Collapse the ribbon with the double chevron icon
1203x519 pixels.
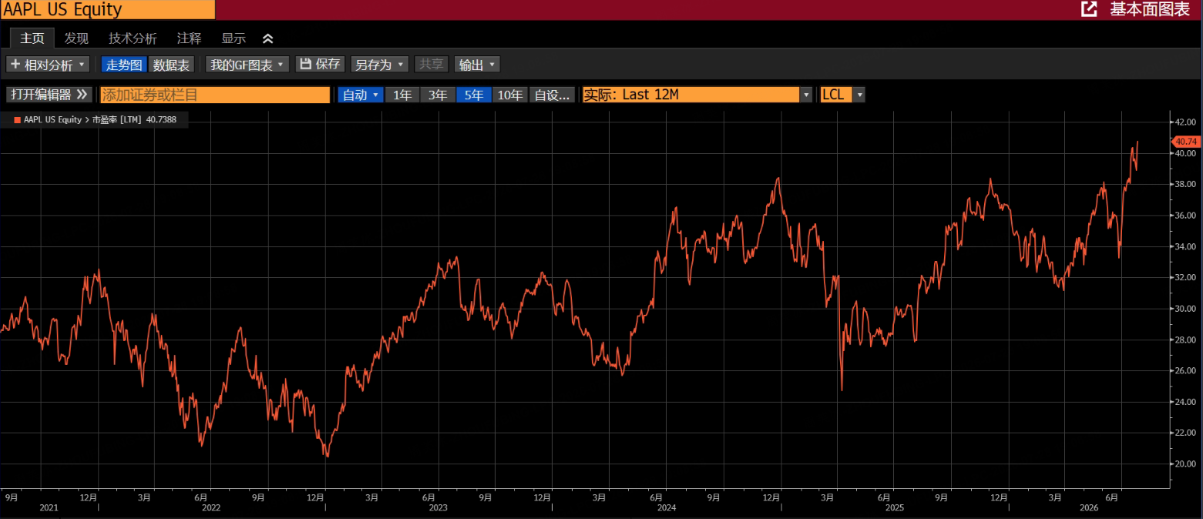click(x=268, y=39)
